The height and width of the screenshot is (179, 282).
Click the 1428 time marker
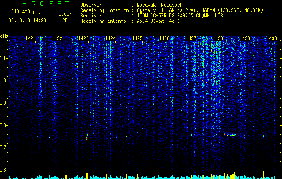click(218, 38)
